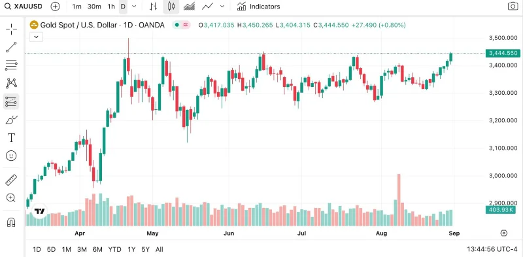This screenshot has height=257, width=523.
Task: Select the crosshair cursor tool
Action: [x=11, y=29]
